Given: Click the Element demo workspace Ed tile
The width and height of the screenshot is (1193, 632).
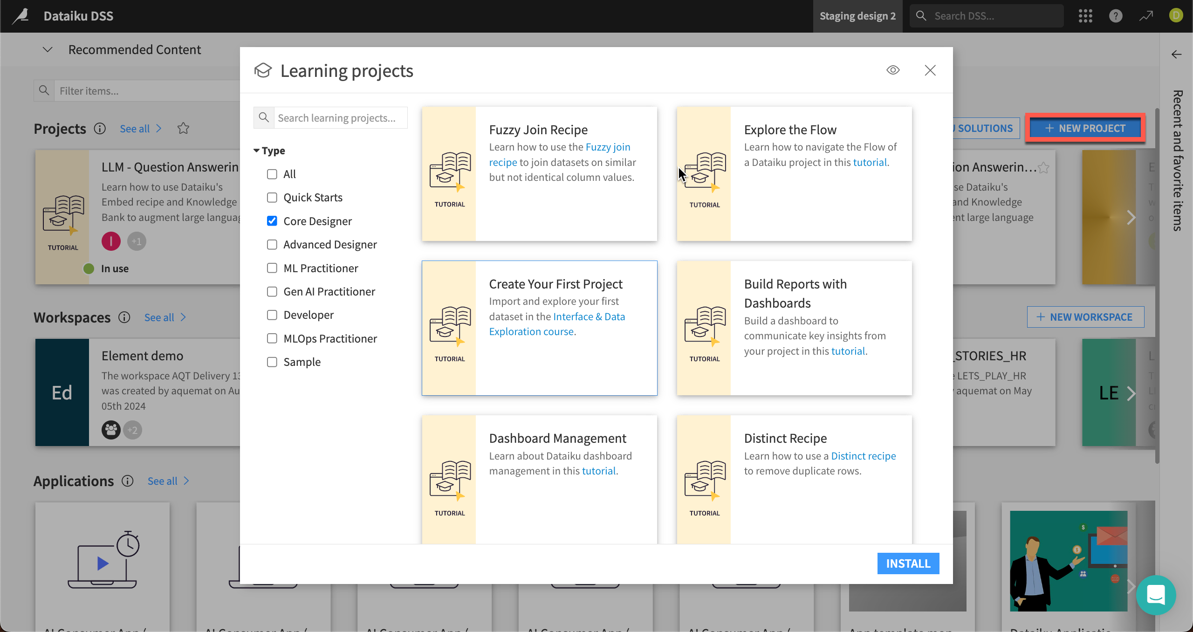Looking at the screenshot, I should (62, 392).
